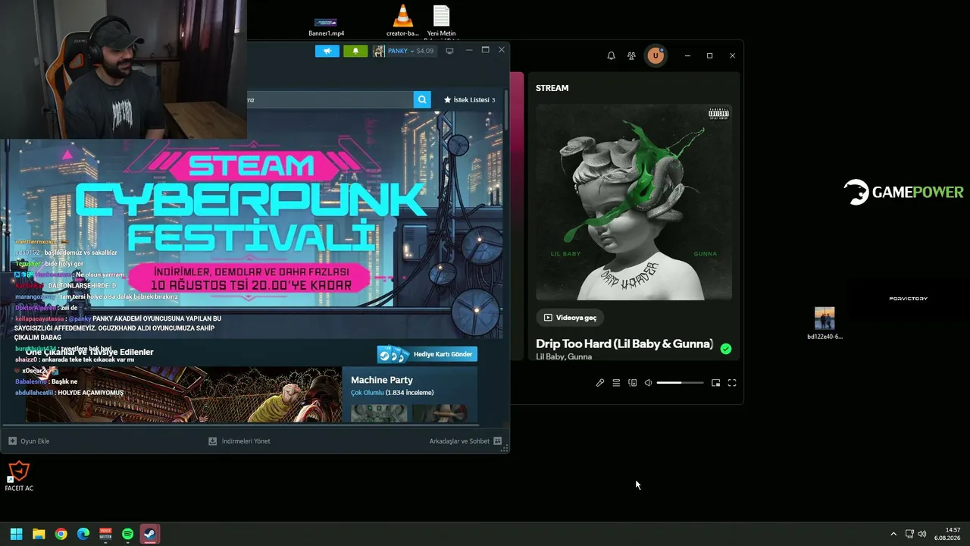Expand the system tray hidden icons chevron
Screen dimensions: 970x546
coord(893,534)
